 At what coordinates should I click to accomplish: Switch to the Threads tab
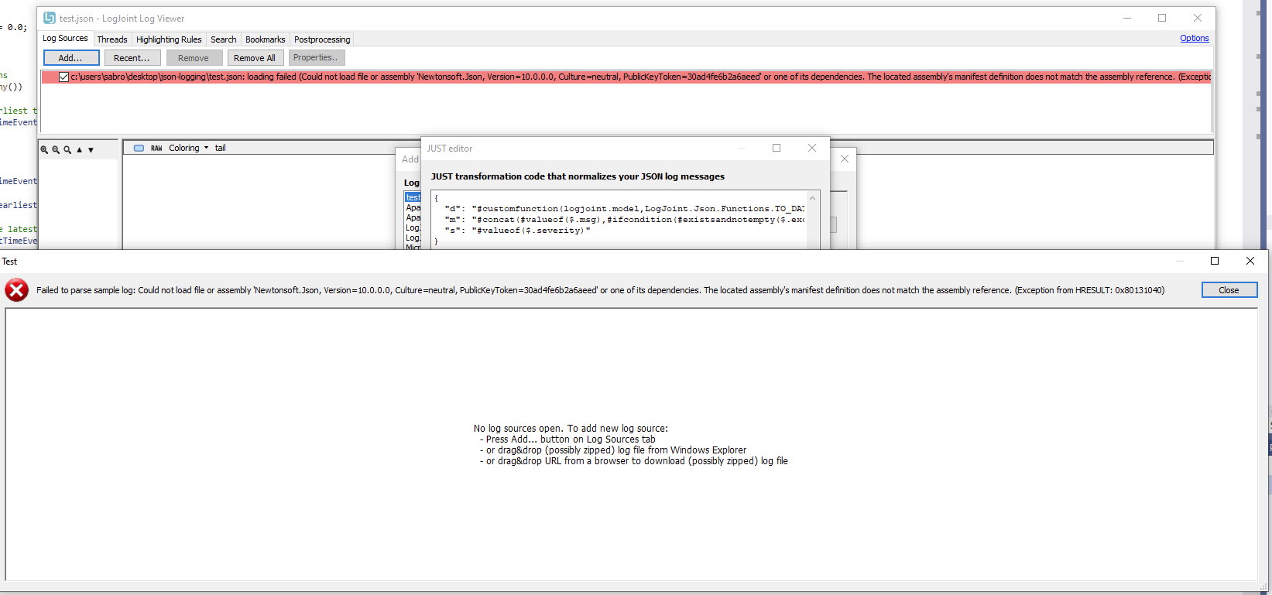[x=112, y=39]
